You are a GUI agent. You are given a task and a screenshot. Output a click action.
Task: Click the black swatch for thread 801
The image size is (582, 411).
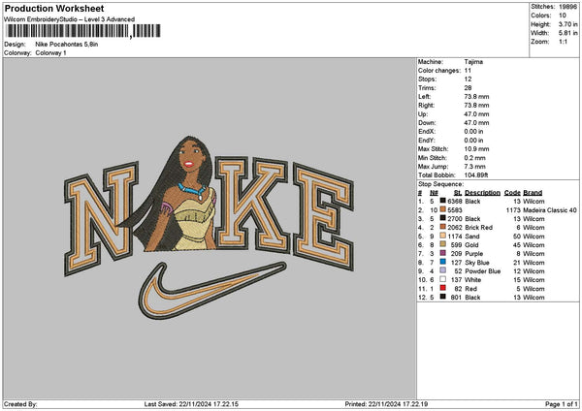(443, 297)
